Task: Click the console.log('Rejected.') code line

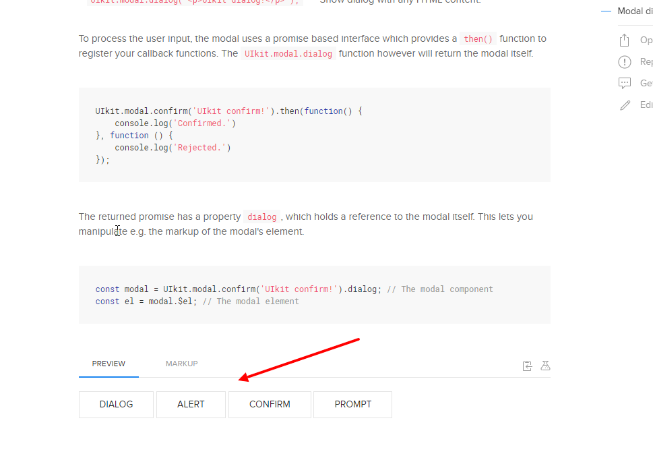Action: (173, 148)
